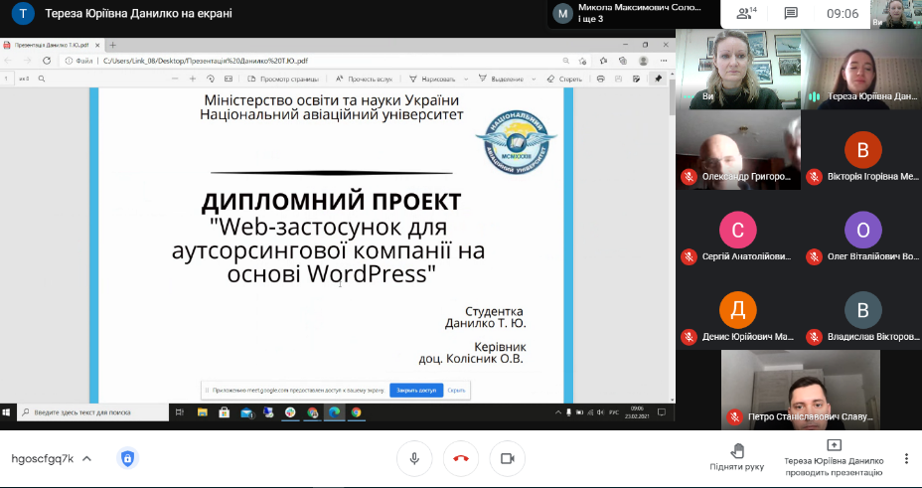The height and width of the screenshot is (488, 922).
Task: Click the Владислав Вікторович participant avatar
Action: tap(862, 310)
